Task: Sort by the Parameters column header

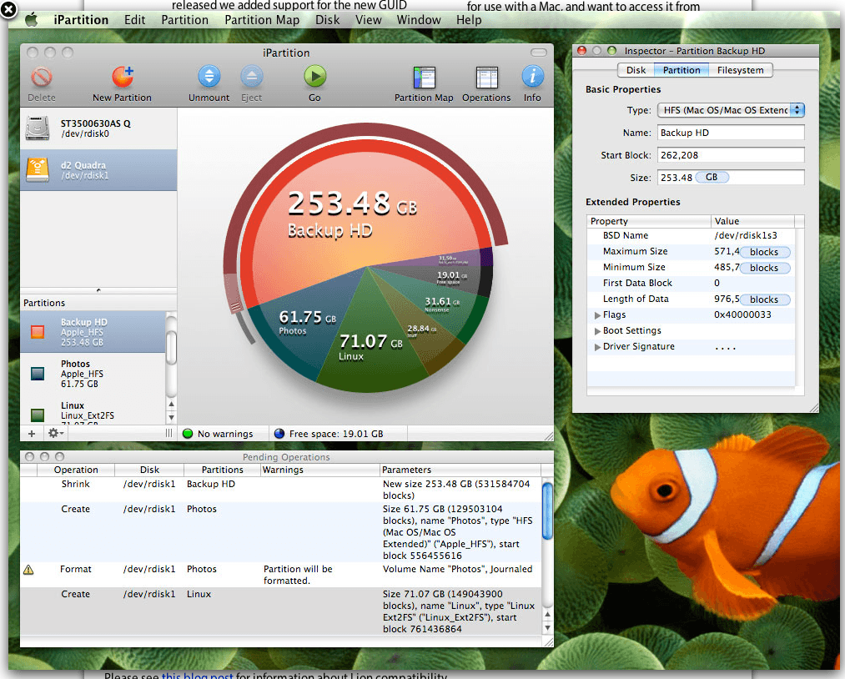Action: point(460,470)
